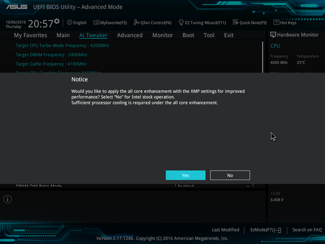325x244 pixels.
Task: Click the +3.3V label
Action: [275, 194]
